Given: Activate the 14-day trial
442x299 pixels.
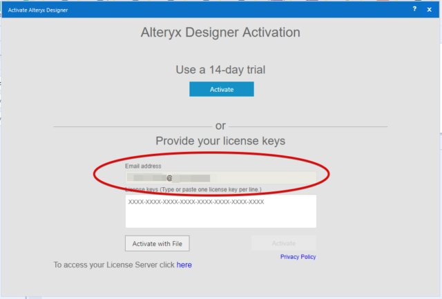Looking at the screenshot, I should tap(222, 89).
